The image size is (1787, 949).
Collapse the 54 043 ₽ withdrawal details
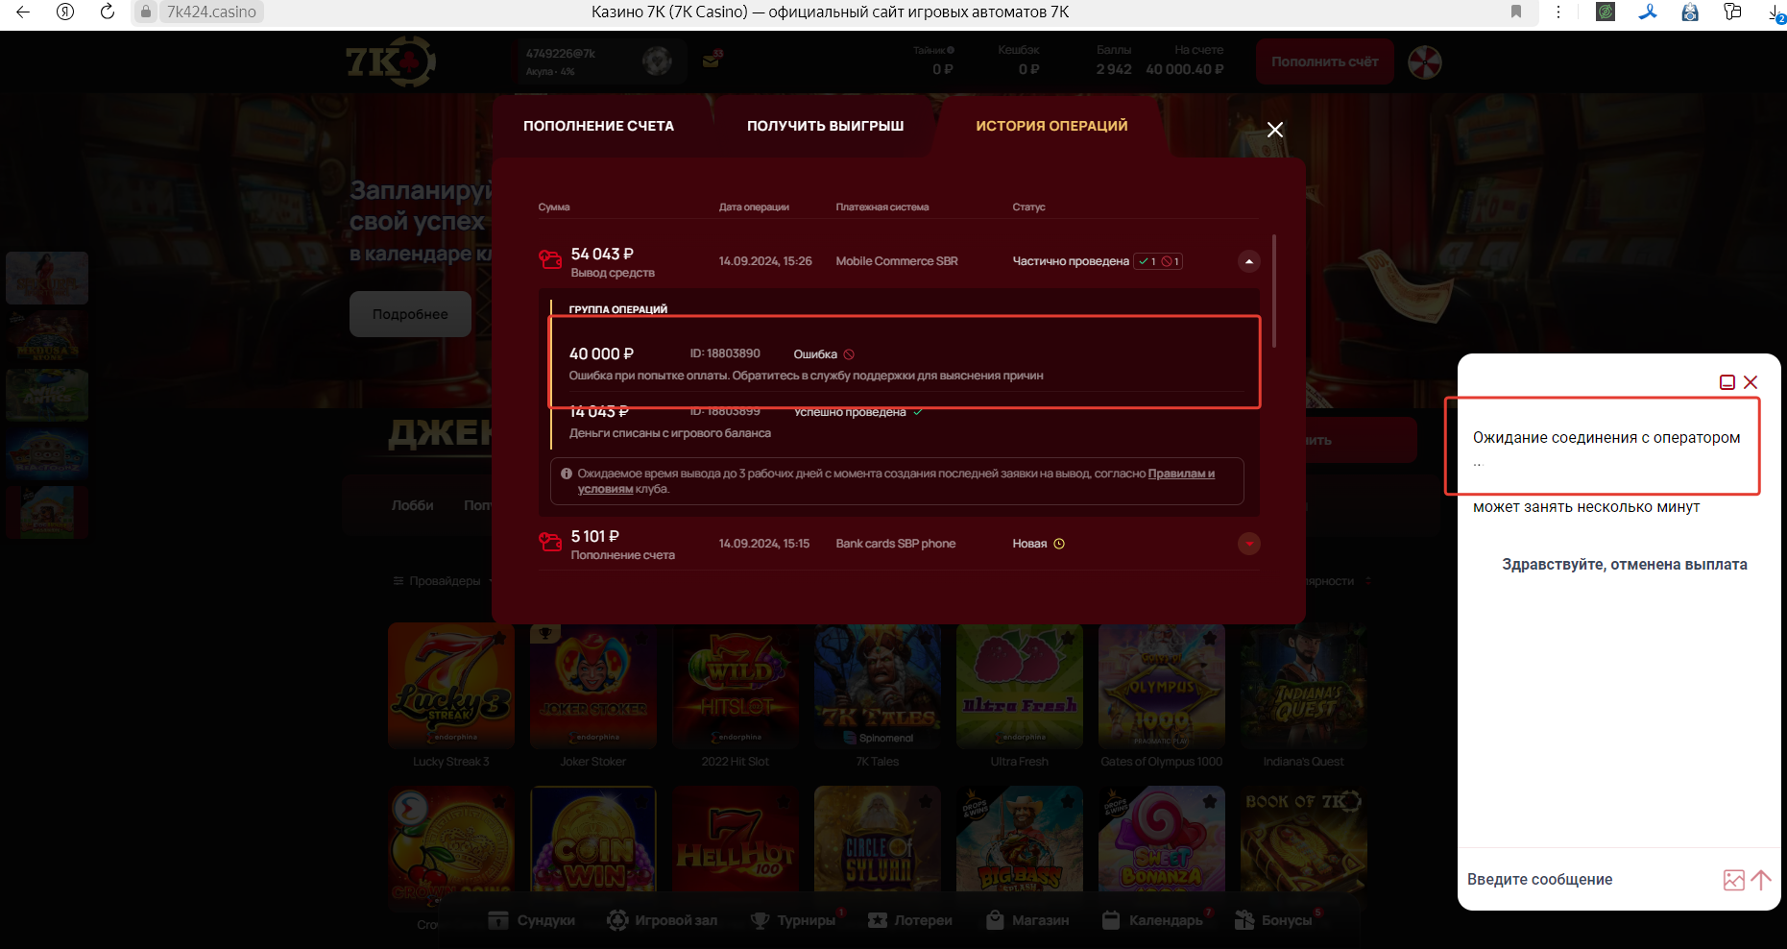click(1248, 261)
